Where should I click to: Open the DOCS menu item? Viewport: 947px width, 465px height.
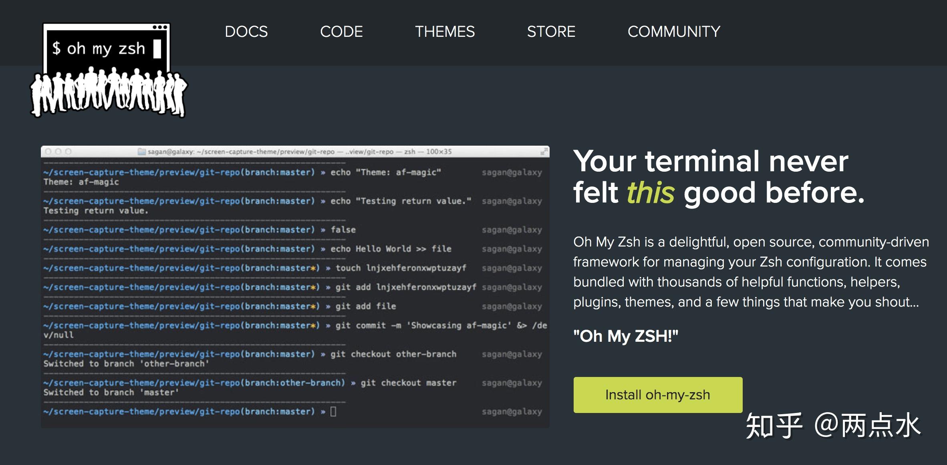coord(246,32)
